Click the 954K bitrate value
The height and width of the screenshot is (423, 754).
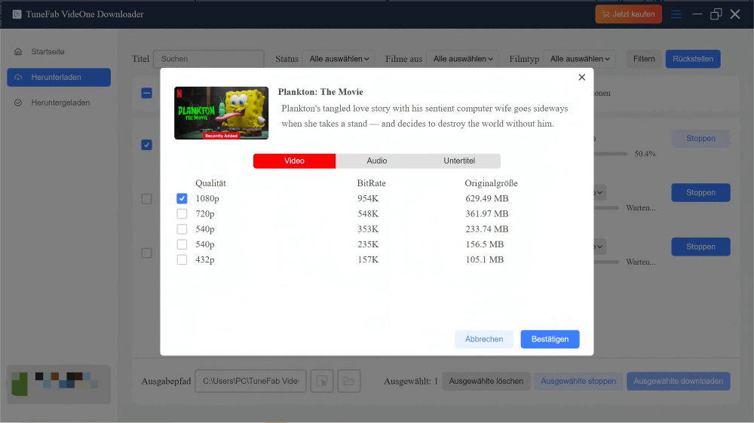[368, 198]
